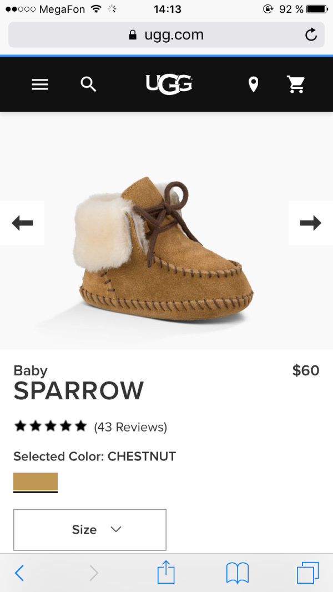333x592 pixels.
Task: Open the shopping cart icon
Action: click(x=296, y=84)
